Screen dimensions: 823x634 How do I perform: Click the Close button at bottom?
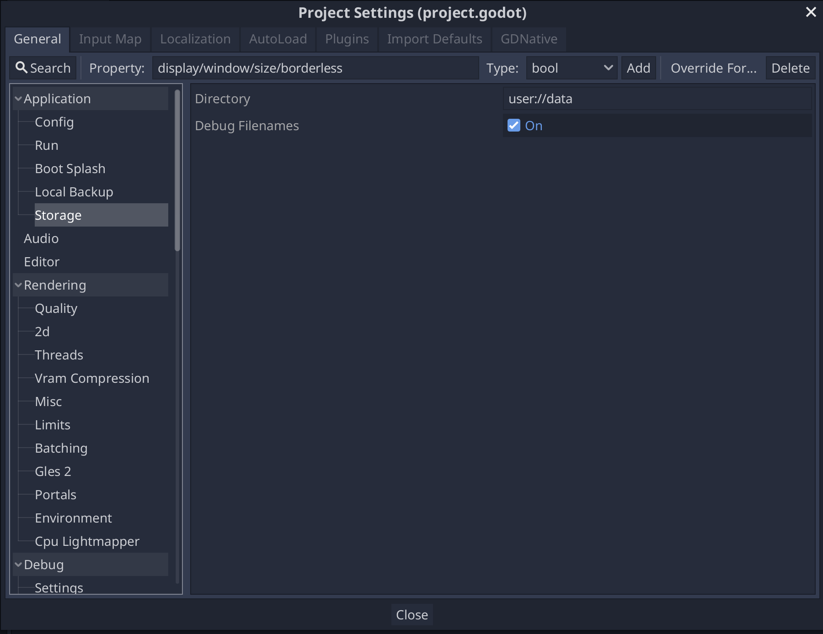[412, 615]
